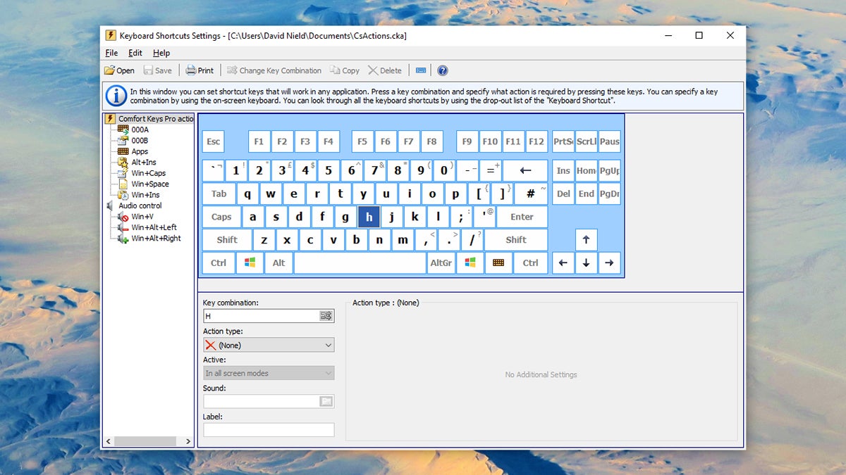This screenshot has height=475, width=846.
Task: Toggle the left Shift key
Action: coord(227,239)
